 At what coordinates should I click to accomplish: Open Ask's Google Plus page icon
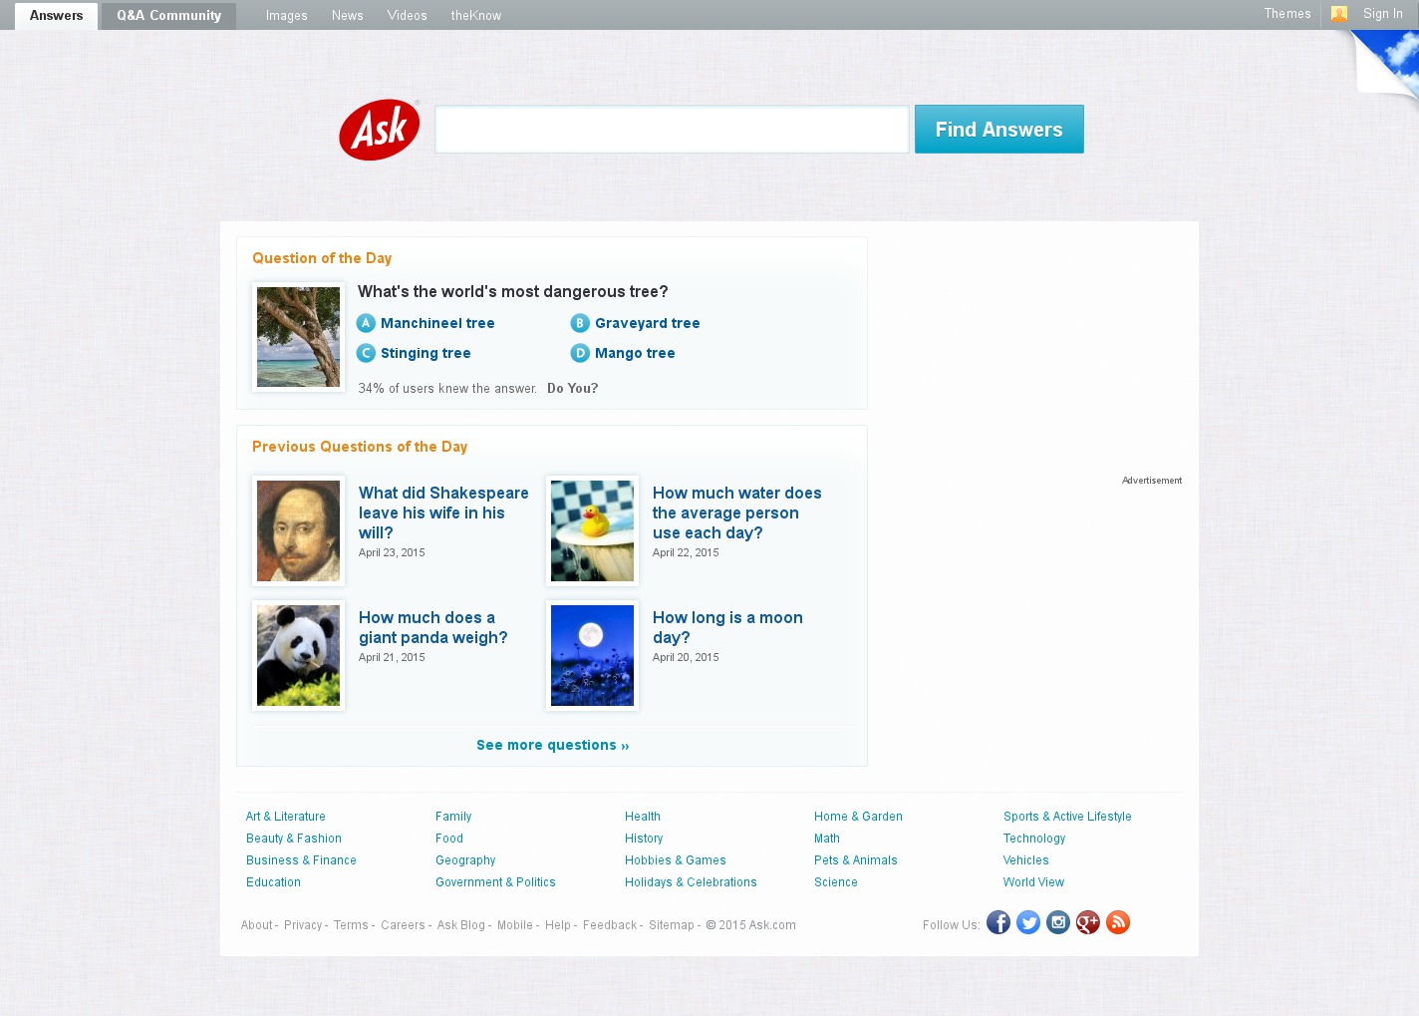click(1088, 922)
